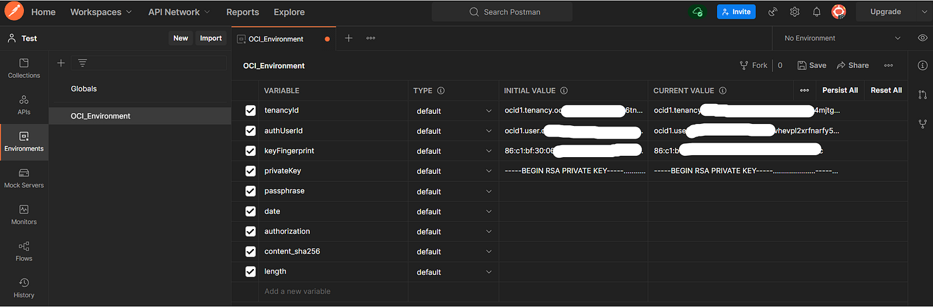Open the forks icon in right sidebar
The width and height of the screenshot is (933, 307).
(922, 124)
